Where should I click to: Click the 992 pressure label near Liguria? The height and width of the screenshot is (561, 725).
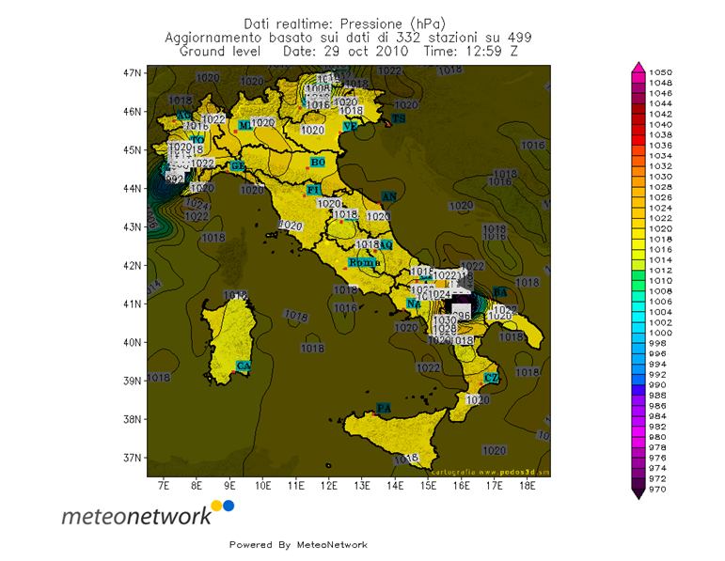coord(174,179)
